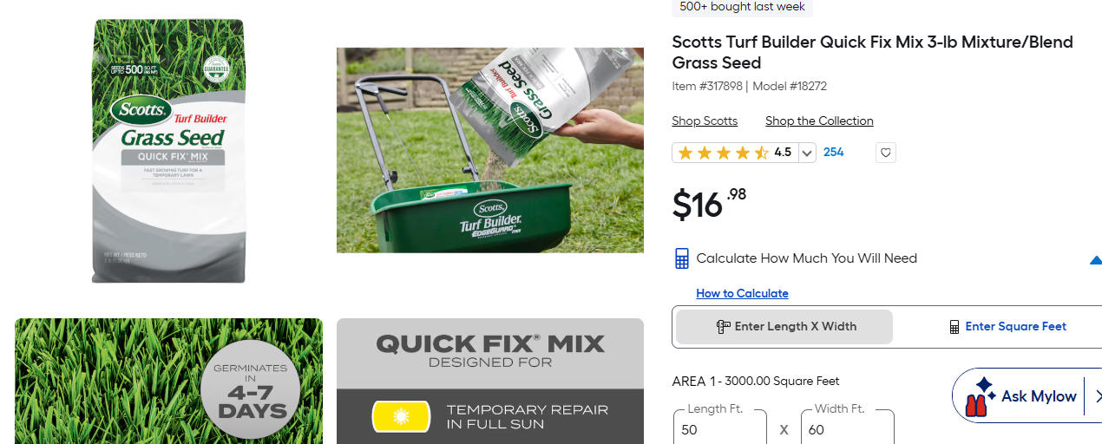Follow the Shop Scotts link
This screenshot has width=1102, height=444.
705,121
